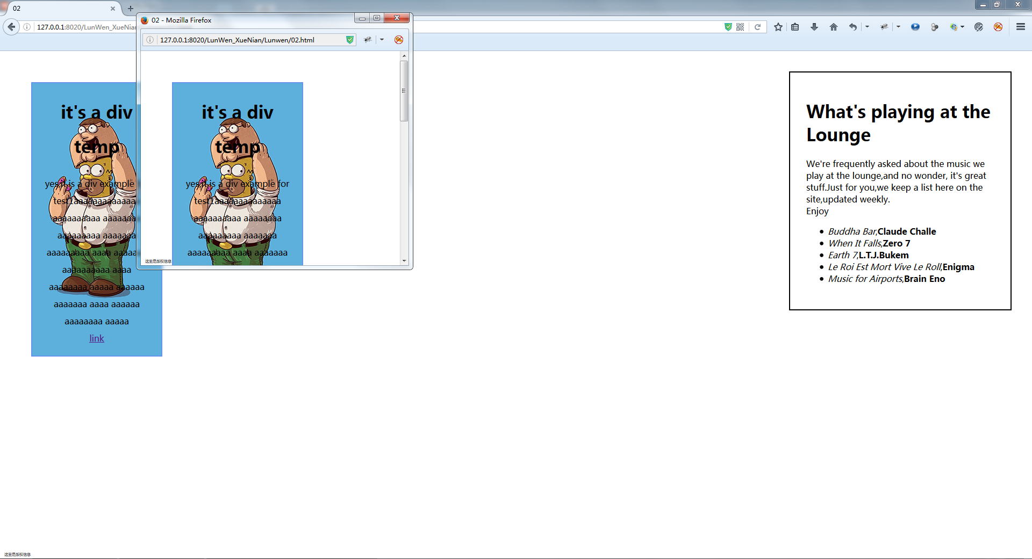Image resolution: width=1032 pixels, height=559 pixels.
Task: Open Firefox hamburger menu
Action: pyautogui.click(x=1020, y=27)
